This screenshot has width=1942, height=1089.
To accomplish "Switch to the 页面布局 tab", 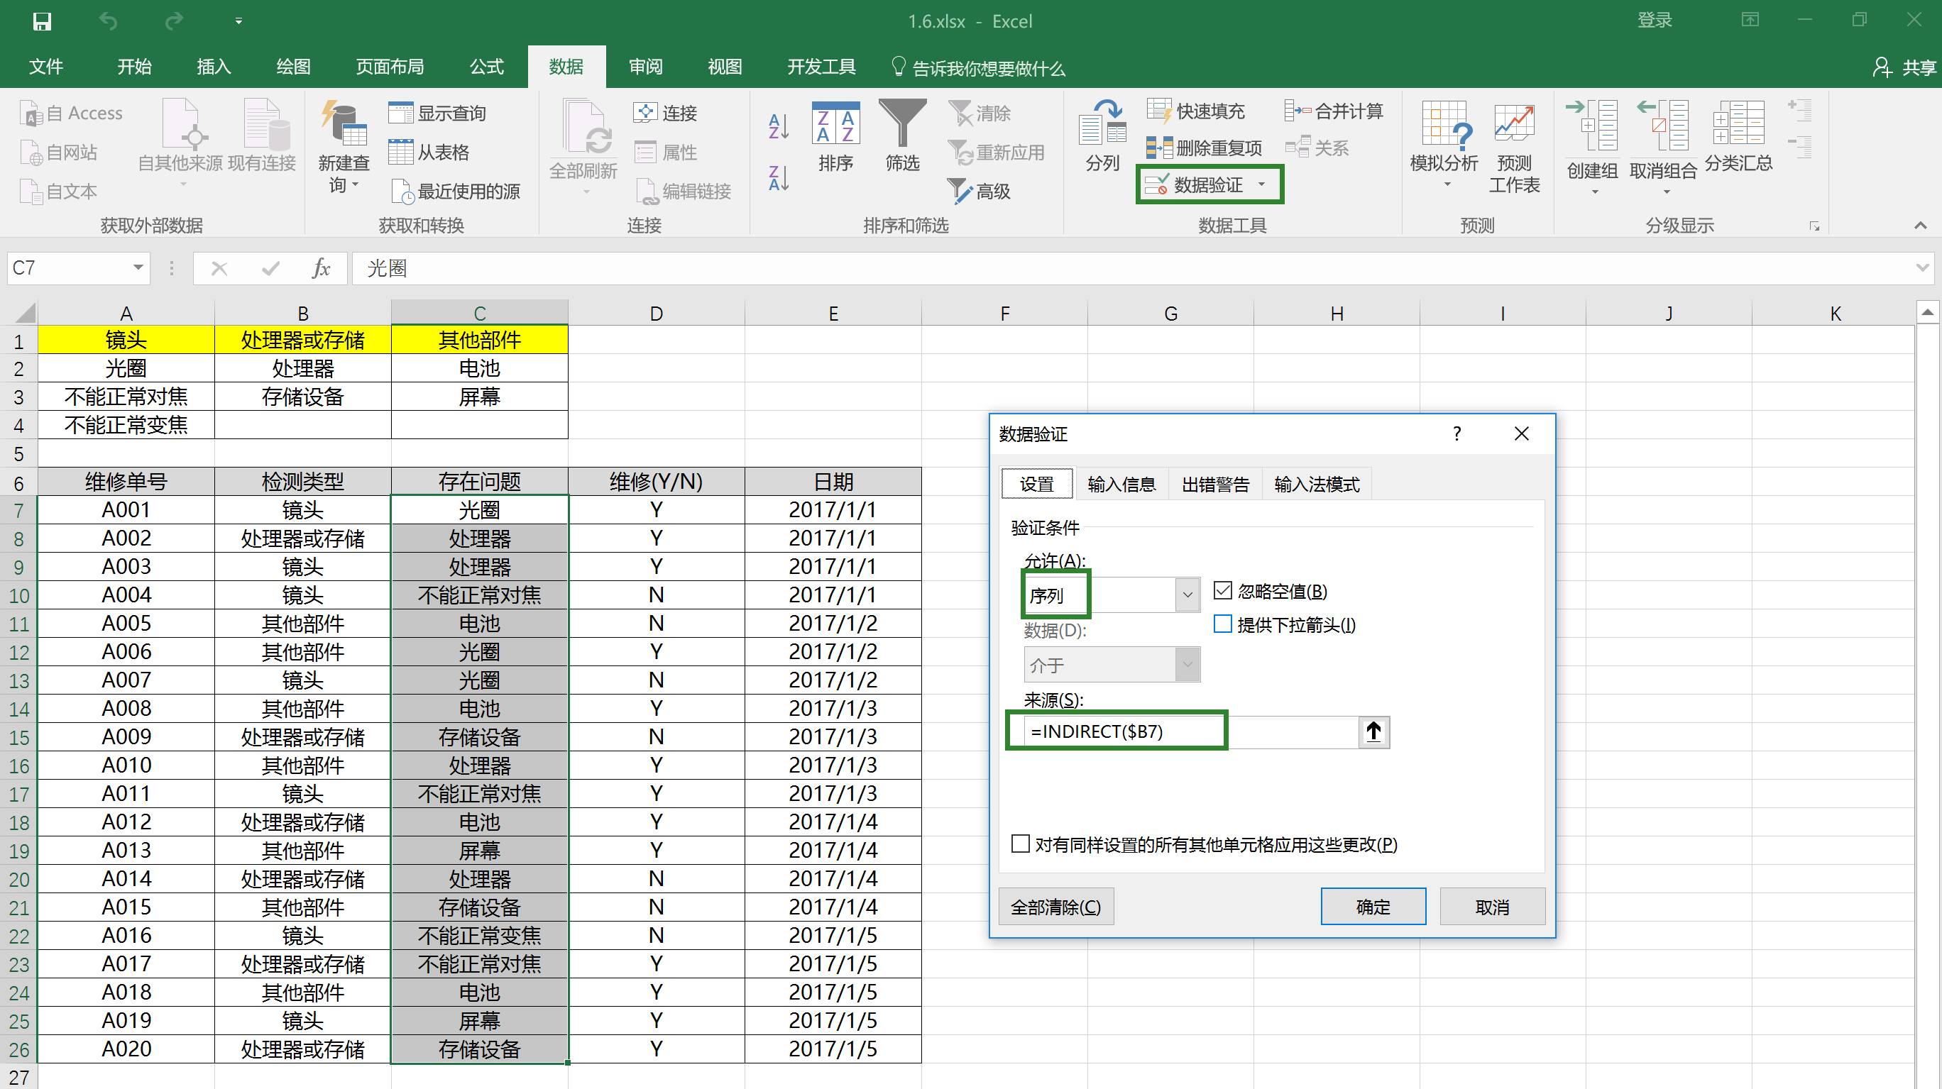I will (390, 67).
